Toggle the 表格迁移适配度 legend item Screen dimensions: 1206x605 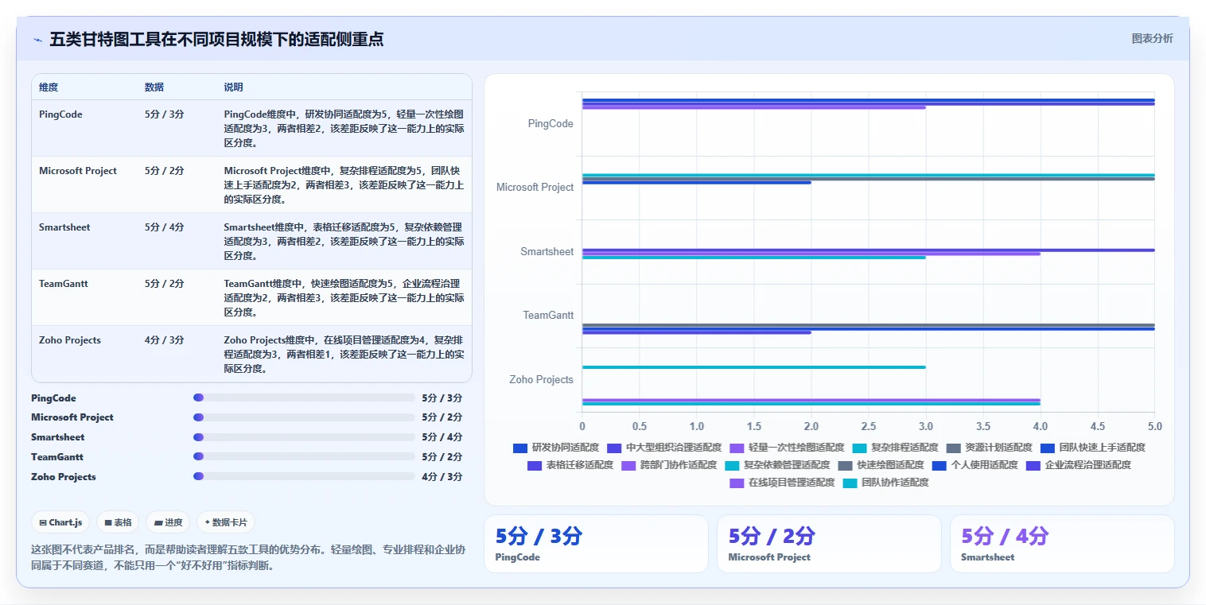[x=570, y=465]
